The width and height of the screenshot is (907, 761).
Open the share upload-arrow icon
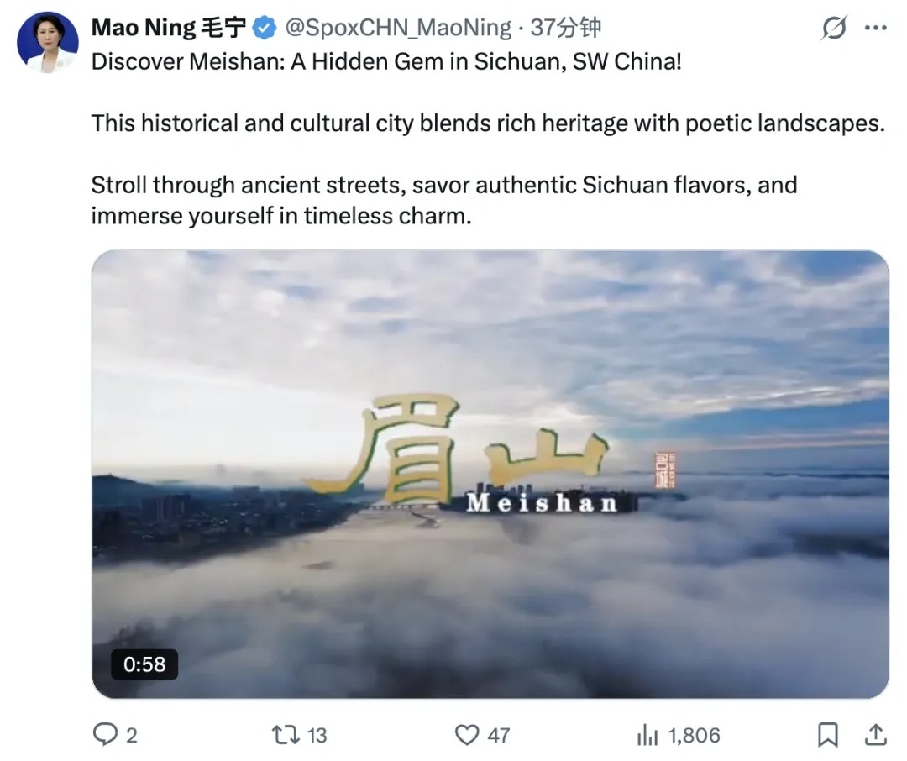pyautogui.click(x=874, y=735)
